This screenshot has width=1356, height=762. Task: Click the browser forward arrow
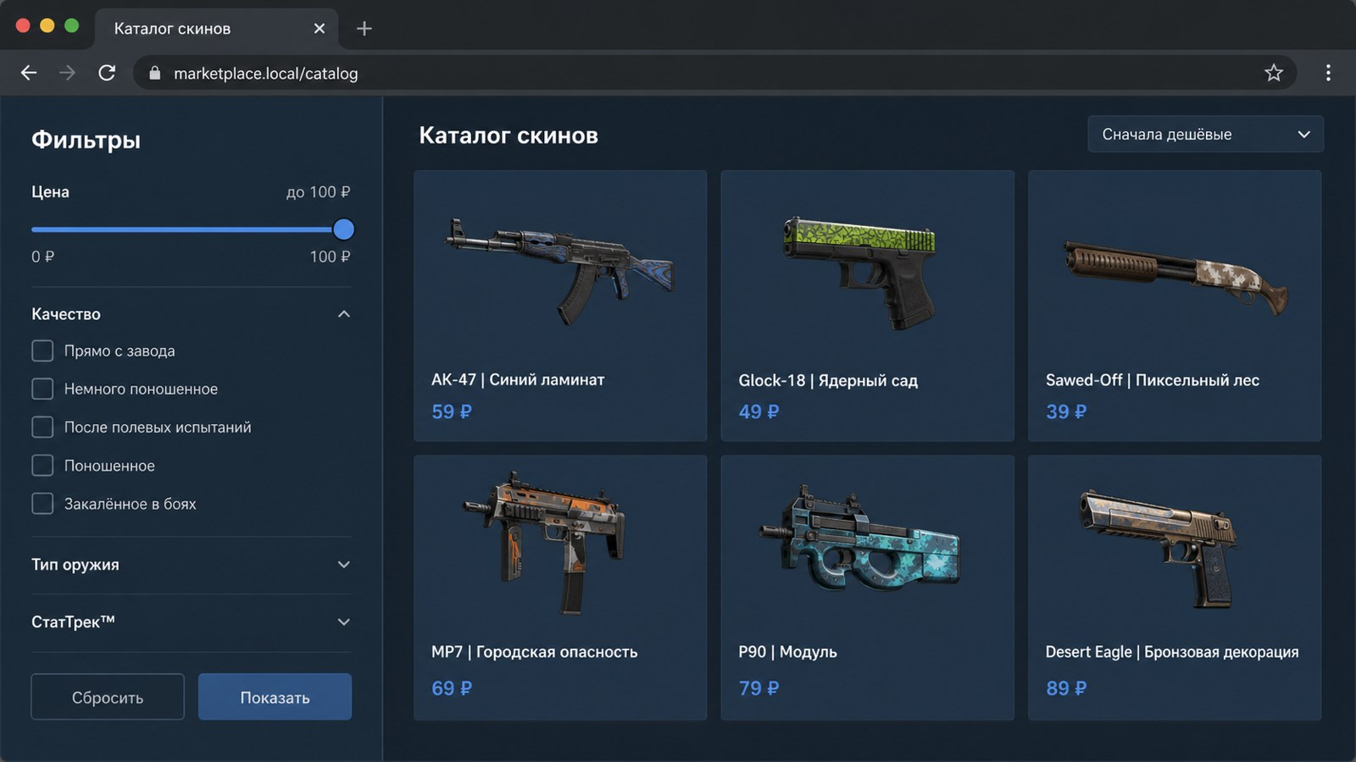pyautogui.click(x=67, y=73)
